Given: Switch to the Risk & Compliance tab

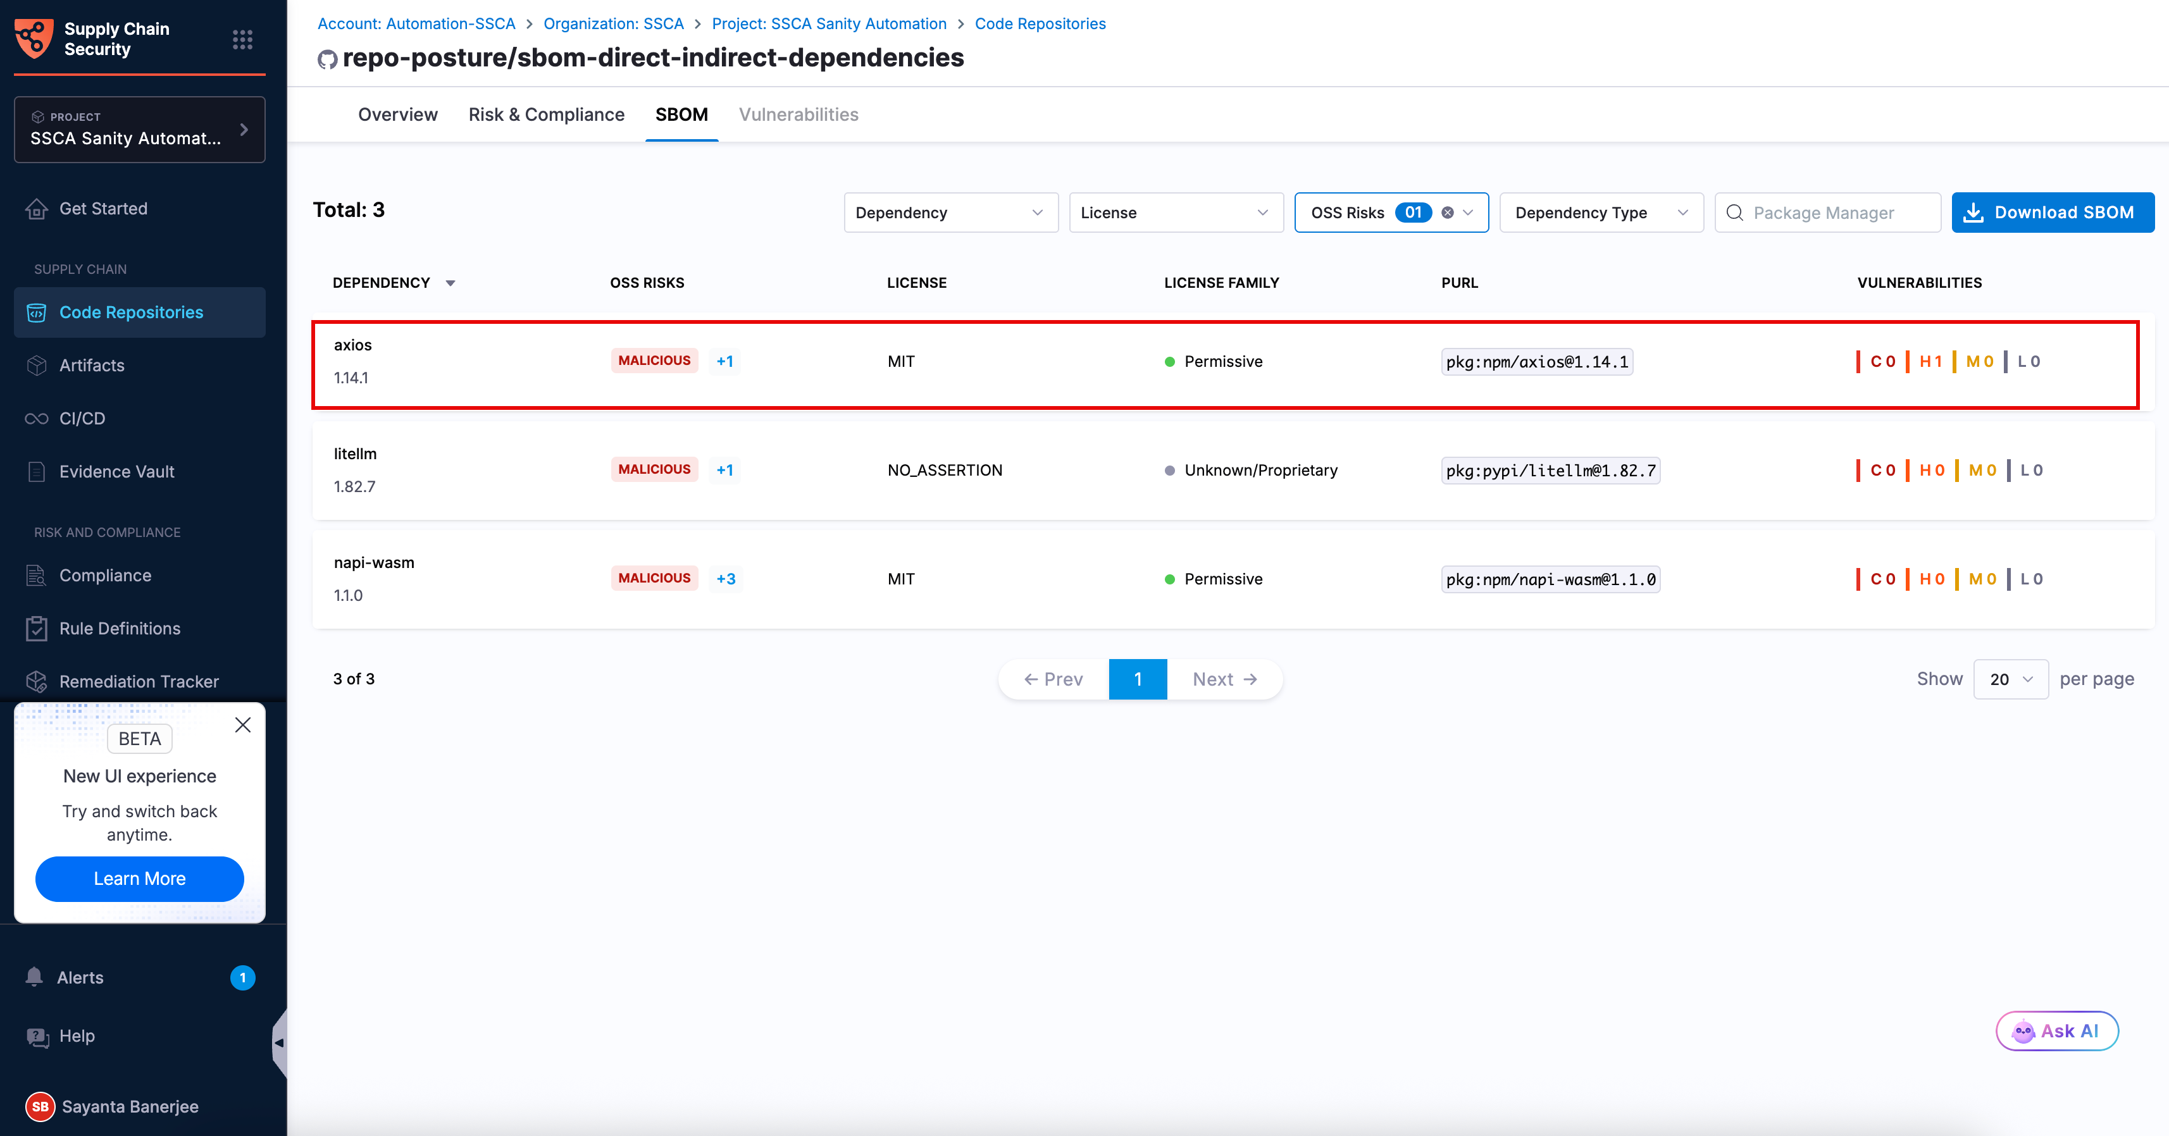Looking at the screenshot, I should pos(547,114).
